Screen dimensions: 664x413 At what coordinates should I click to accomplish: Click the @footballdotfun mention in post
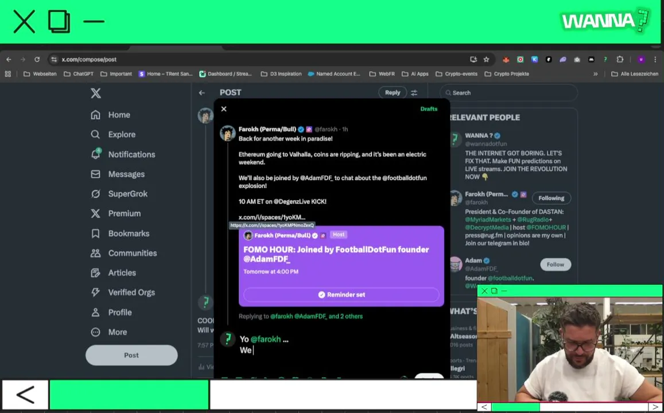coord(405,178)
